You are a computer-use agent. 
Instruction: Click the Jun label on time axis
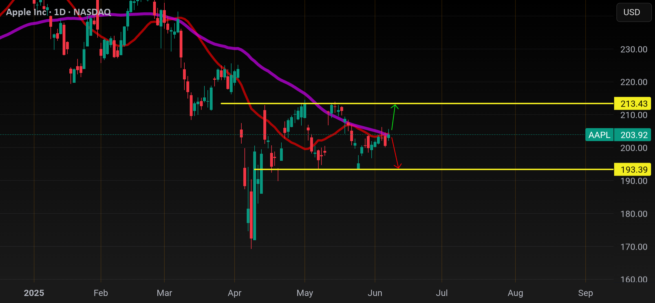pos(375,293)
